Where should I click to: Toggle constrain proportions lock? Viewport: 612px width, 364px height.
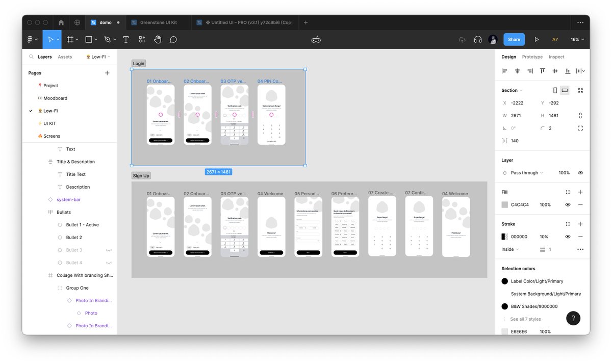pyautogui.click(x=580, y=116)
